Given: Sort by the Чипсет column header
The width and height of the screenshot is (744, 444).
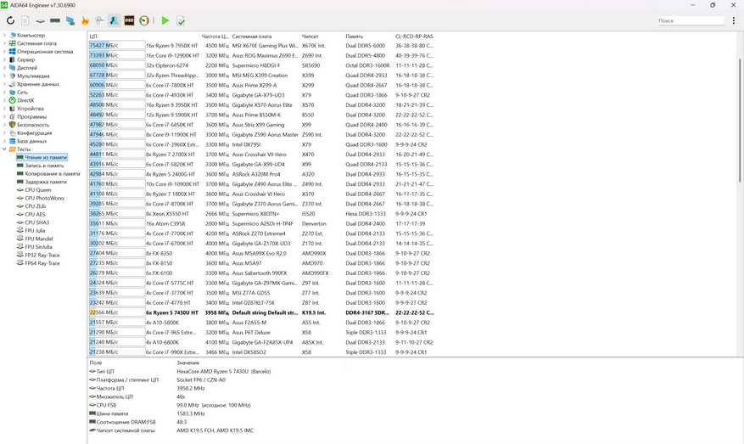Looking at the screenshot, I should pos(322,37).
